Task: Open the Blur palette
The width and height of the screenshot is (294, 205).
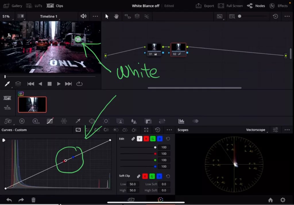Action: coord(134,121)
